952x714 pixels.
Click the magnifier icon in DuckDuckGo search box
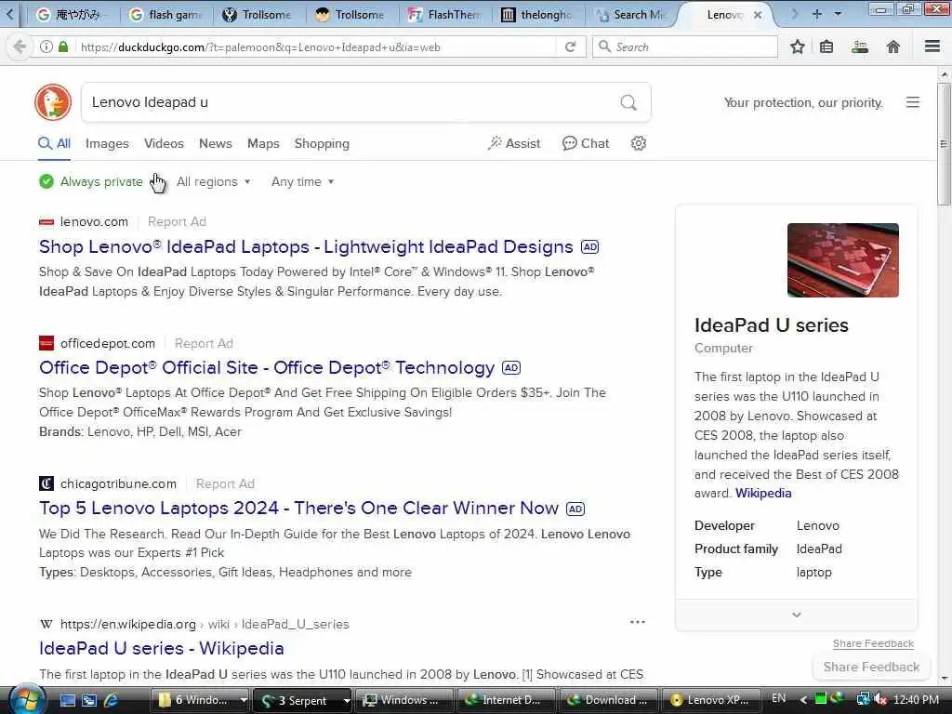tap(628, 102)
